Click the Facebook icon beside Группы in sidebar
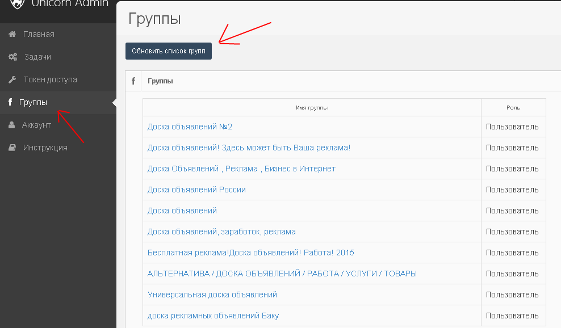 (x=10, y=103)
